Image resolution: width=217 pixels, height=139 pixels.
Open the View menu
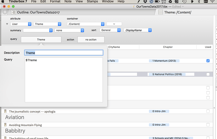(79, 1)
